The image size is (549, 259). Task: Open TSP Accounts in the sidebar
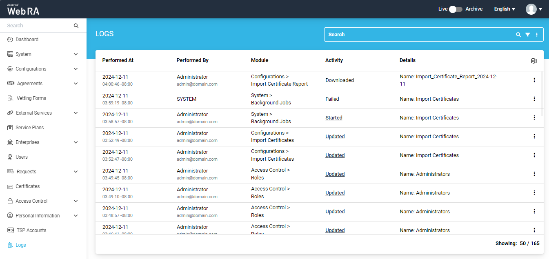(31, 230)
